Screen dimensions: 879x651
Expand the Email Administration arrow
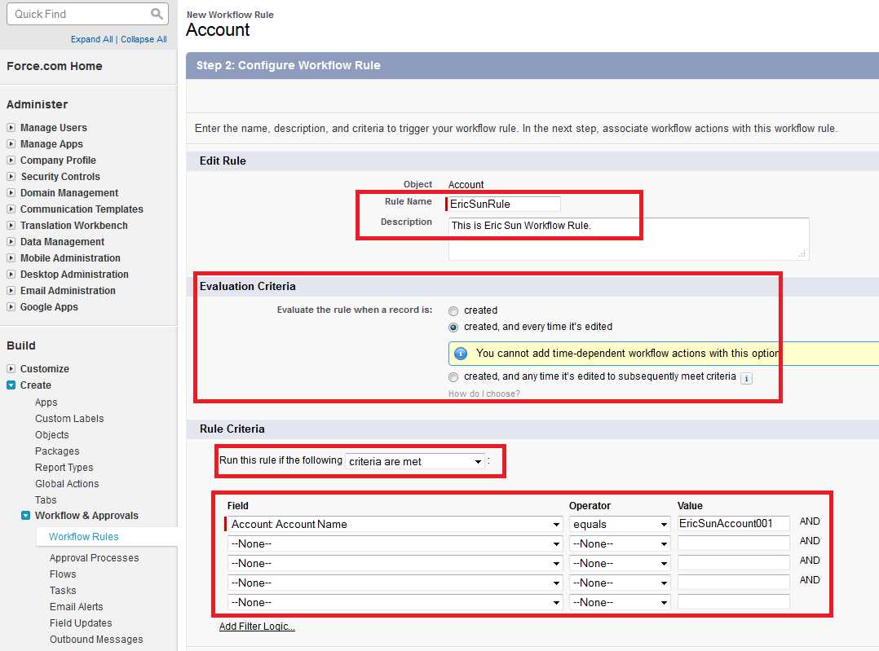11,290
